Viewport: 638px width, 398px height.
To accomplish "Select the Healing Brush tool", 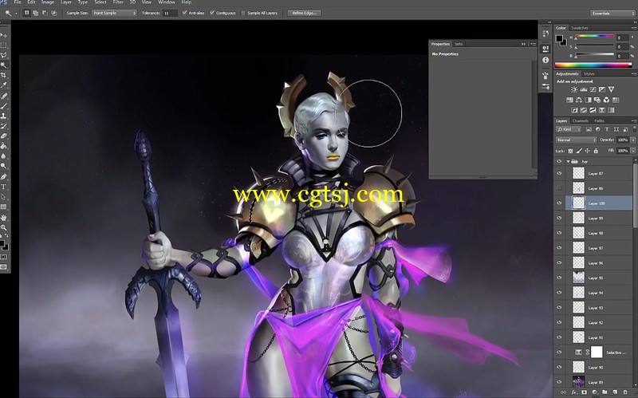I will point(4,96).
